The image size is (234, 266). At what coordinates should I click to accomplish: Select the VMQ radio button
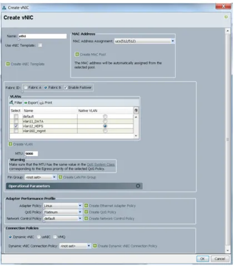(55, 237)
